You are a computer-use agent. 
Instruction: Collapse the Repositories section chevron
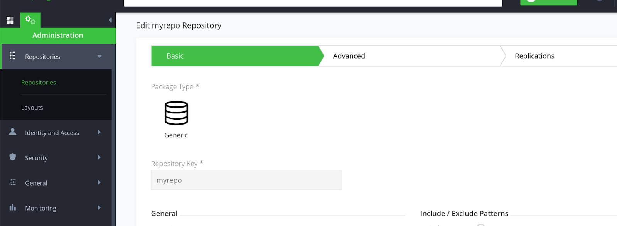(100, 56)
